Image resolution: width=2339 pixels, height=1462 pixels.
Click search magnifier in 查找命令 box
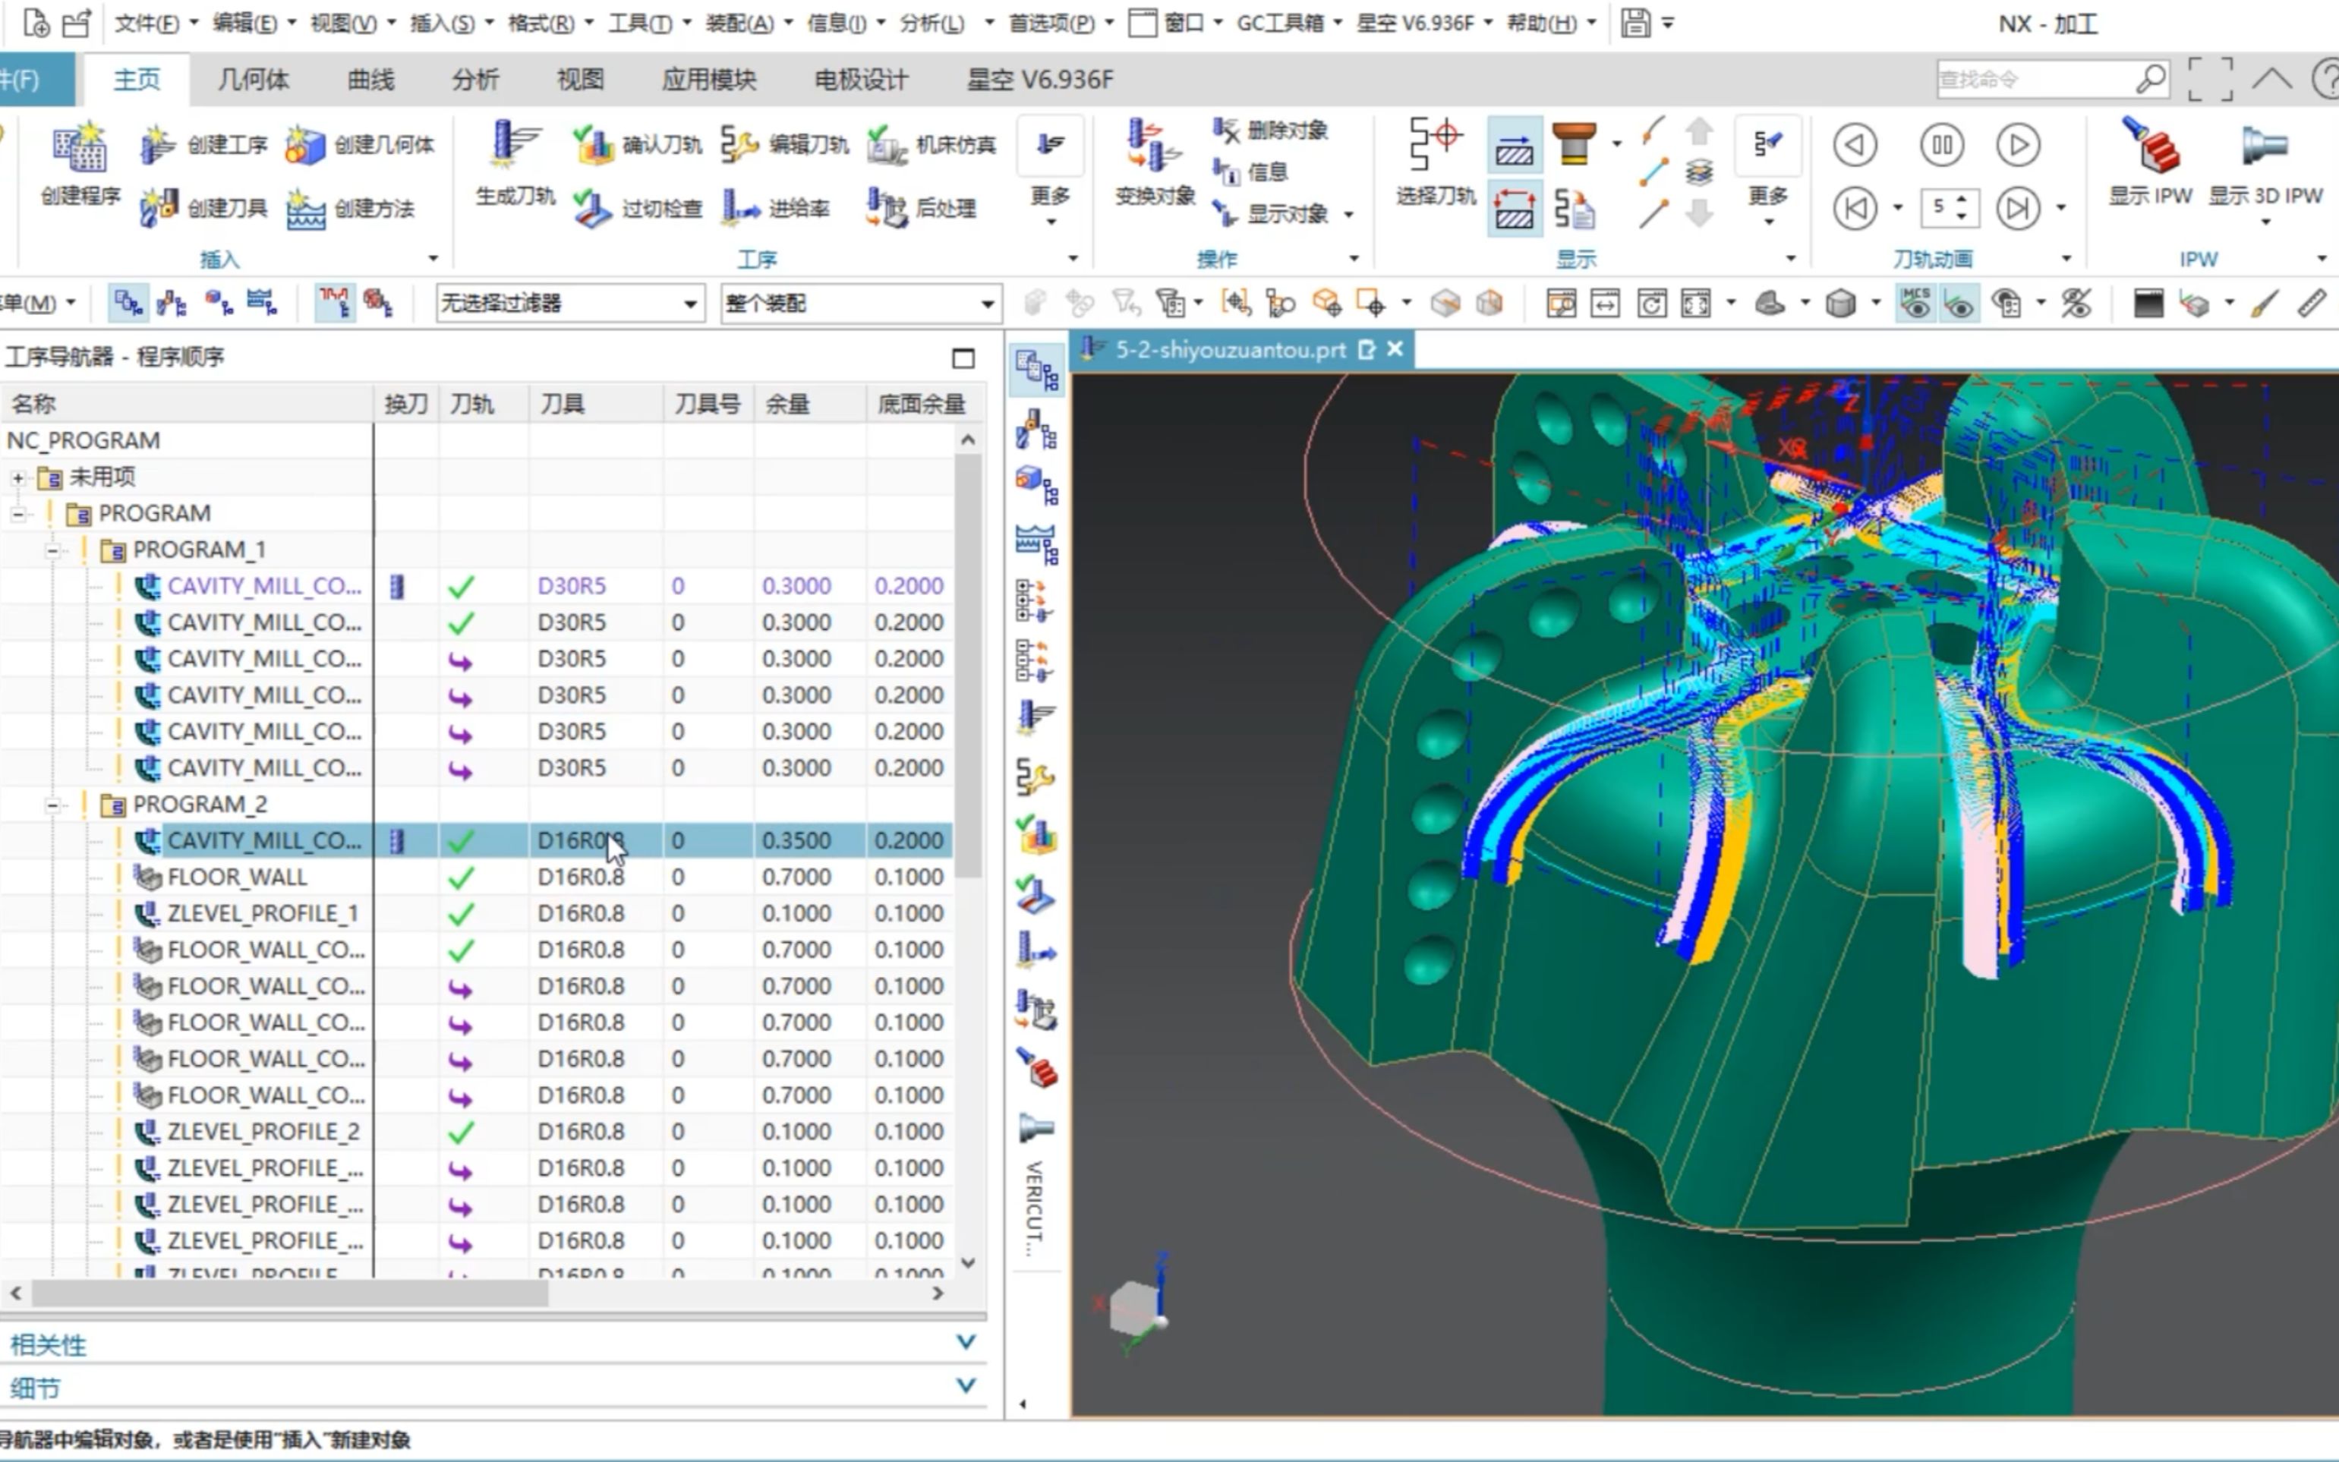pyautogui.click(x=2151, y=78)
